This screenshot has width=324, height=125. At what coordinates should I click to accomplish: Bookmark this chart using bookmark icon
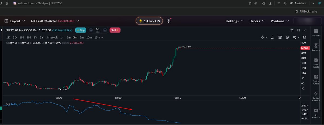[x=299, y=30]
